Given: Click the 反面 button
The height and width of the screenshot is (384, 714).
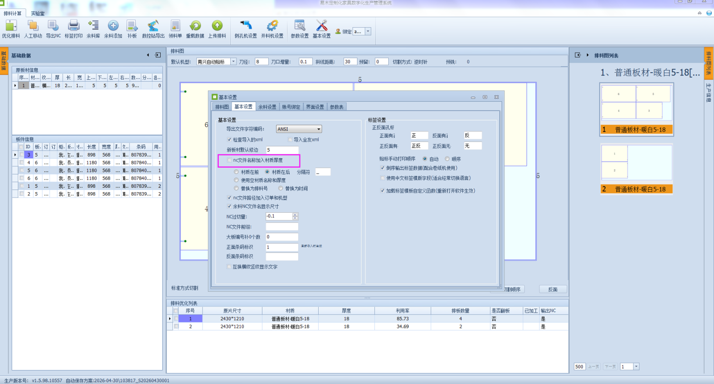Looking at the screenshot, I should [x=553, y=289].
